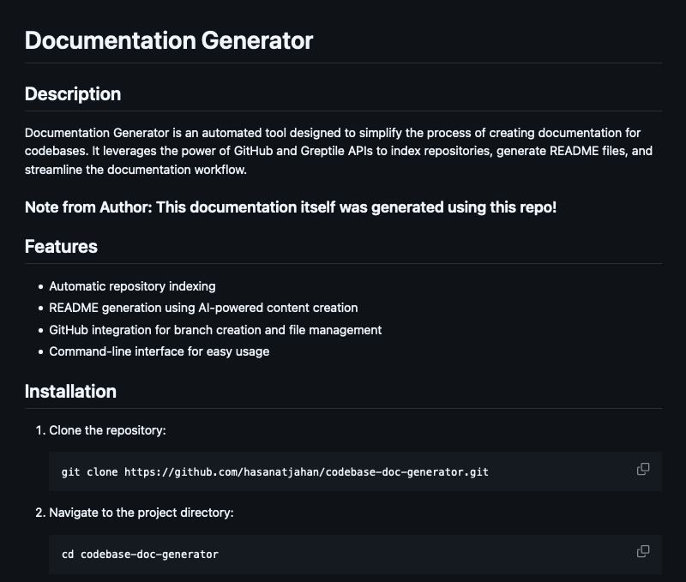Click the streamline the documentation workflow sentence

pos(135,170)
